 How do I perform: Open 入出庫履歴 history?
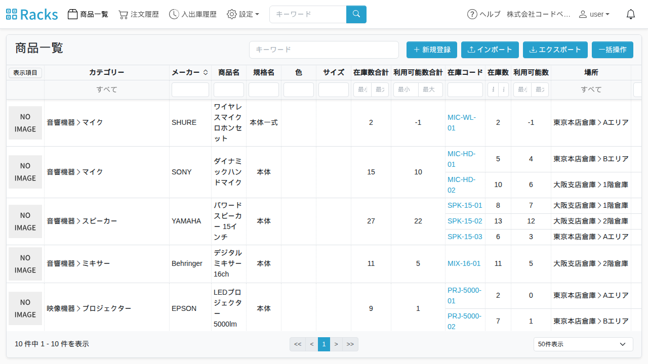point(193,14)
